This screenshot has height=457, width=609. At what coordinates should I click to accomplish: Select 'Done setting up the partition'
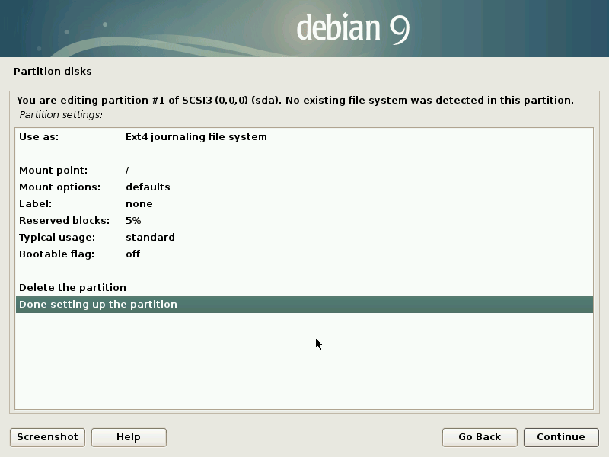tap(98, 305)
